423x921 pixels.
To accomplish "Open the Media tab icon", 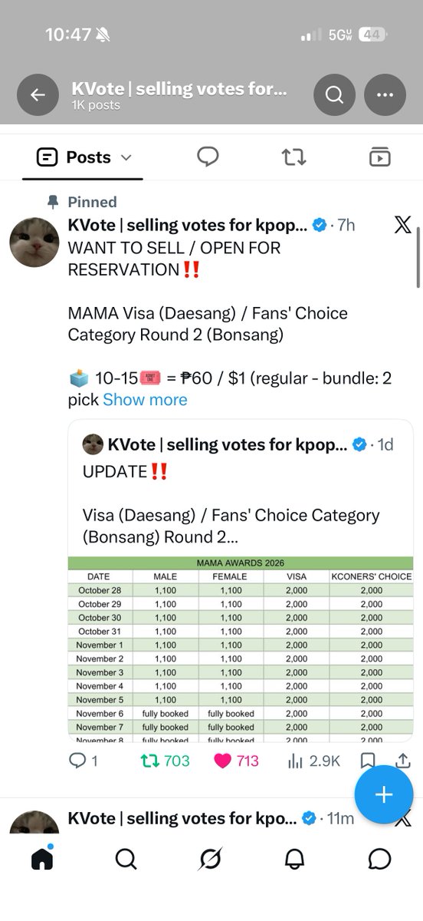I will point(379,157).
